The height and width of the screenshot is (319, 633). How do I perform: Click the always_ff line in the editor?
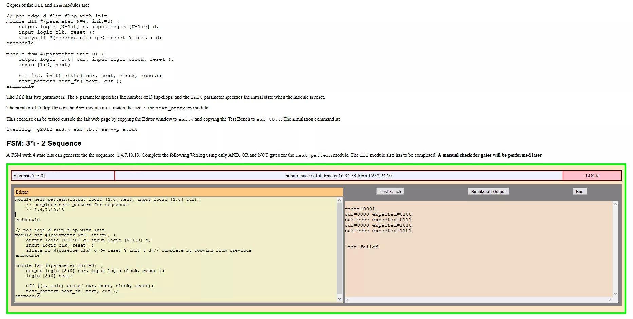pyautogui.click(x=138, y=250)
